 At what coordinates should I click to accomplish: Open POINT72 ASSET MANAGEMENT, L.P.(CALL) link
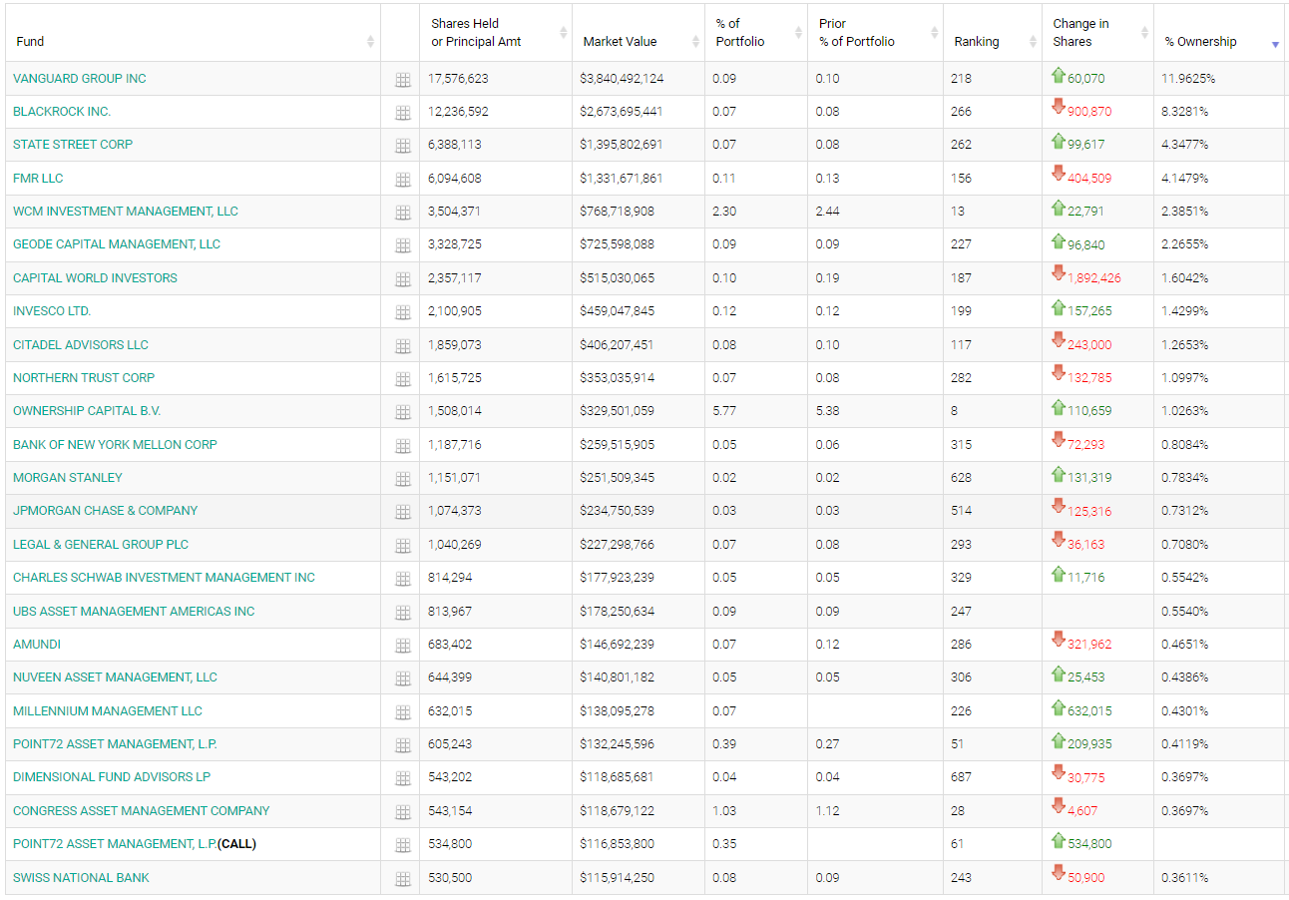click(x=135, y=844)
